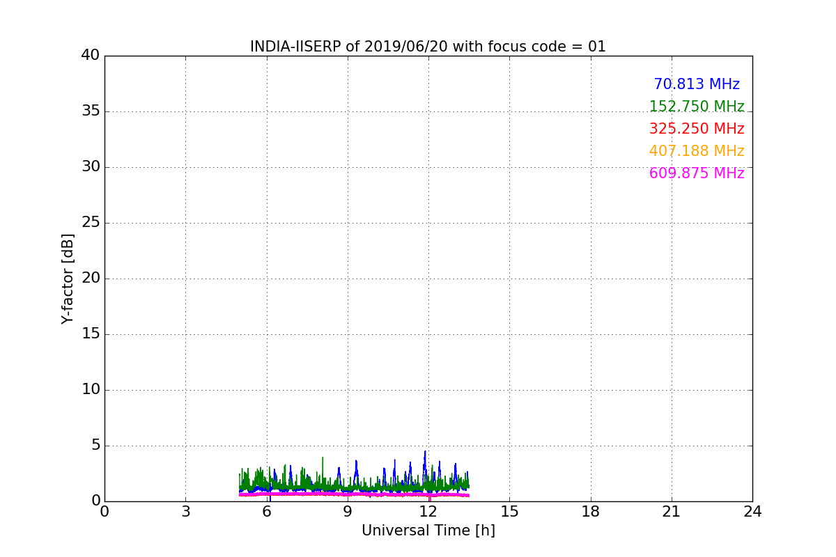
Task: Click the y-axis tick label 30
Action: point(91,167)
